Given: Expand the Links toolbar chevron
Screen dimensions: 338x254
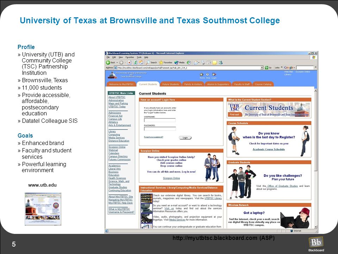Looking at the screenshot, I should point(282,67).
